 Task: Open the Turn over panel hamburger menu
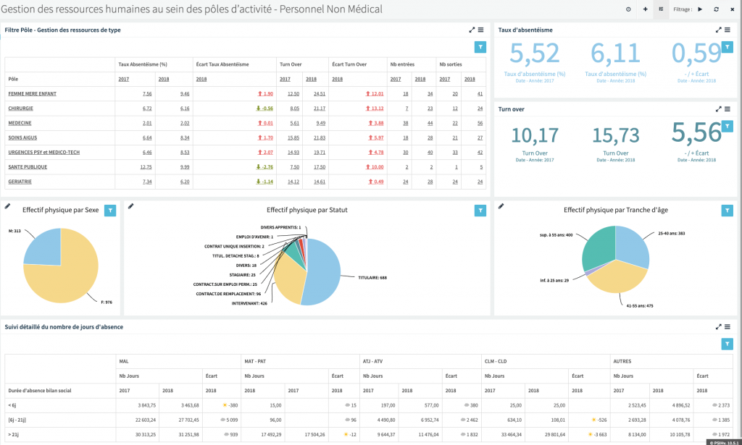(728, 109)
